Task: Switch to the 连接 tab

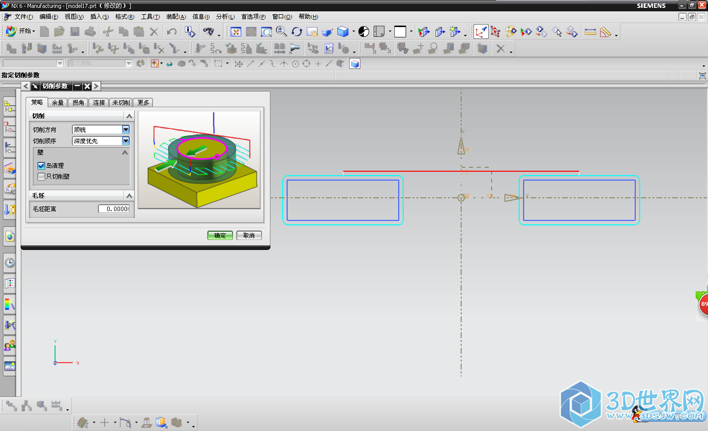Action: coord(99,103)
